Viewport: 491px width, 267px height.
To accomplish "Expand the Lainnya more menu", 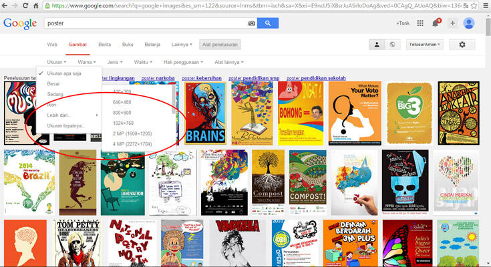I will [182, 45].
